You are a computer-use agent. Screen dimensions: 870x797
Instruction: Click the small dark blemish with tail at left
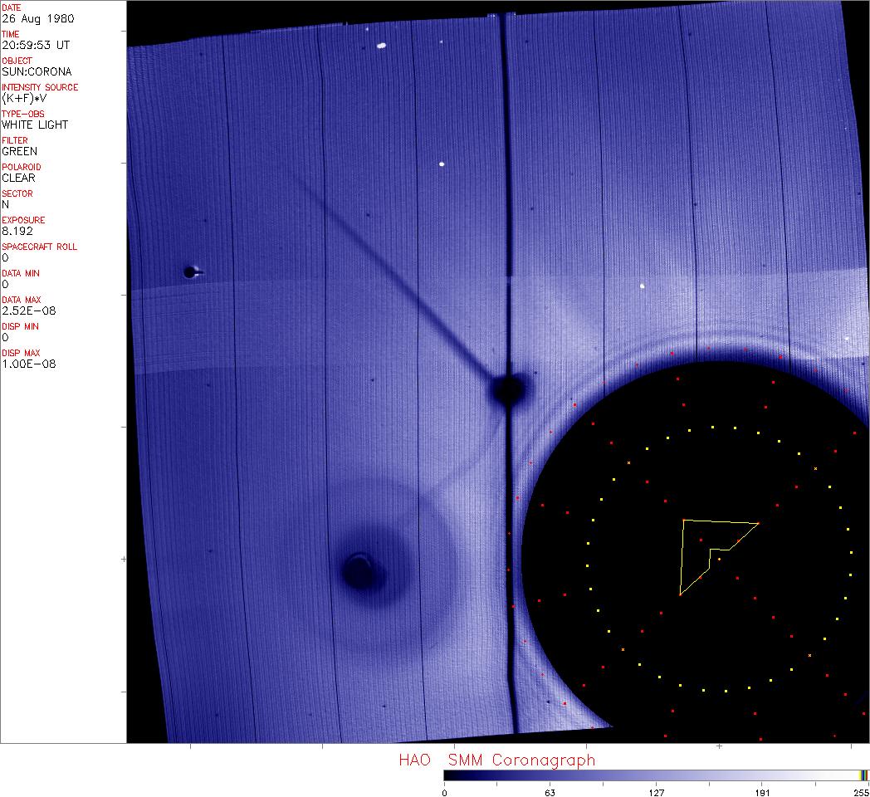click(191, 271)
